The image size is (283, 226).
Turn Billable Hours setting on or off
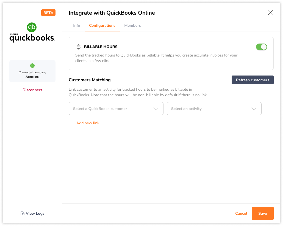(x=261, y=47)
